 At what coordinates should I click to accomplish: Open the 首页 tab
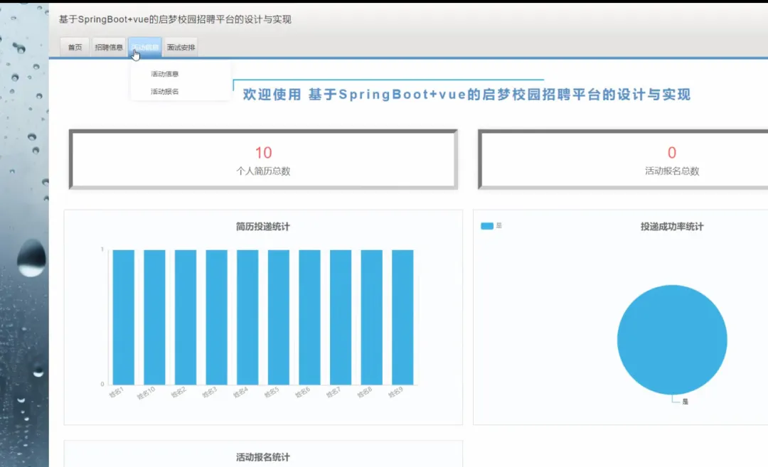coord(75,48)
